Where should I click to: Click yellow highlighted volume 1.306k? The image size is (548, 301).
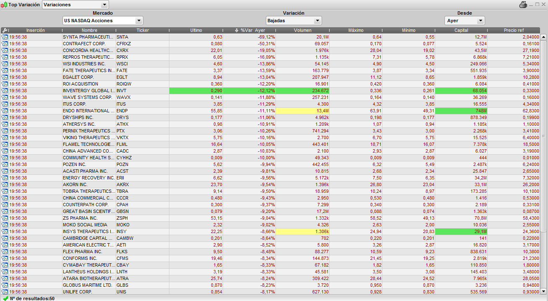pos(303,231)
